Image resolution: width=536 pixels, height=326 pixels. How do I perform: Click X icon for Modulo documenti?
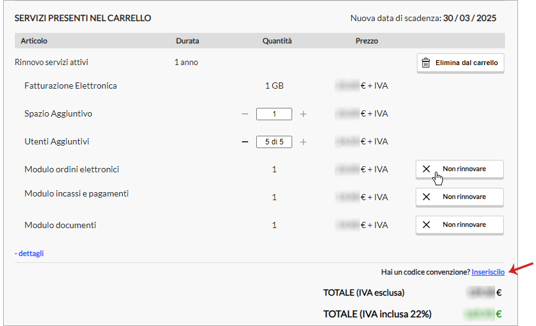[x=426, y=224]
